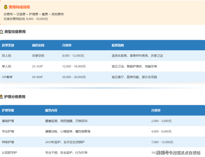The image size is (205, 157).
Task: Select the 配置说明 column header
Action: tap(118, 45)
